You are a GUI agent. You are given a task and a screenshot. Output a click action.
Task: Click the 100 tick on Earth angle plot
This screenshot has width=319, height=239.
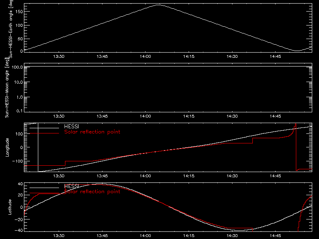(19, 25)
